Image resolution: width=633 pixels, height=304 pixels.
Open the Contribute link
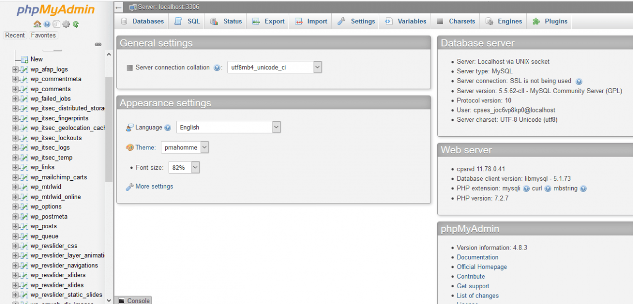pos(471,277)
